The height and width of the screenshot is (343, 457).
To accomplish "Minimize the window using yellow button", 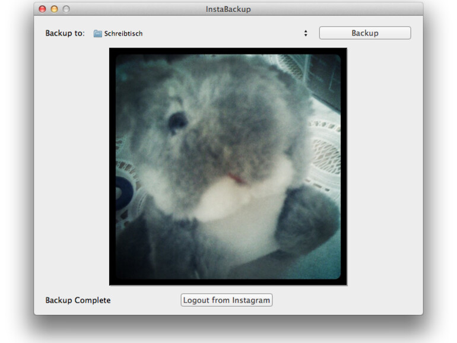I will point(54,9).
